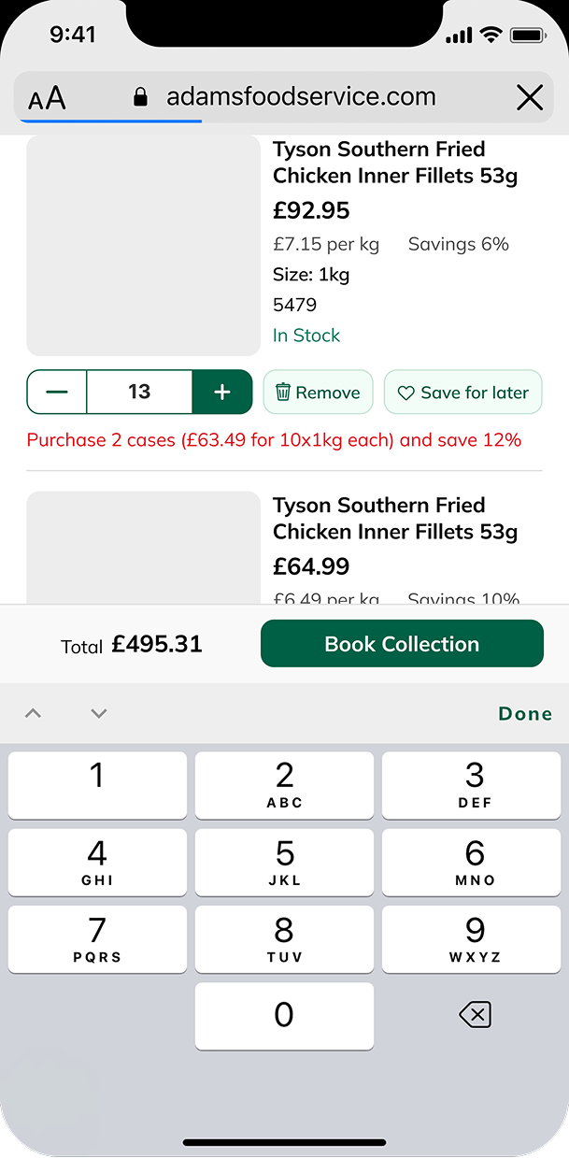Remove the Tyson Chicken Fillets item

coord(318,393)
